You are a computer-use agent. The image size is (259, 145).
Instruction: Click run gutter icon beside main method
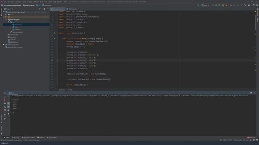click(55, 39)
